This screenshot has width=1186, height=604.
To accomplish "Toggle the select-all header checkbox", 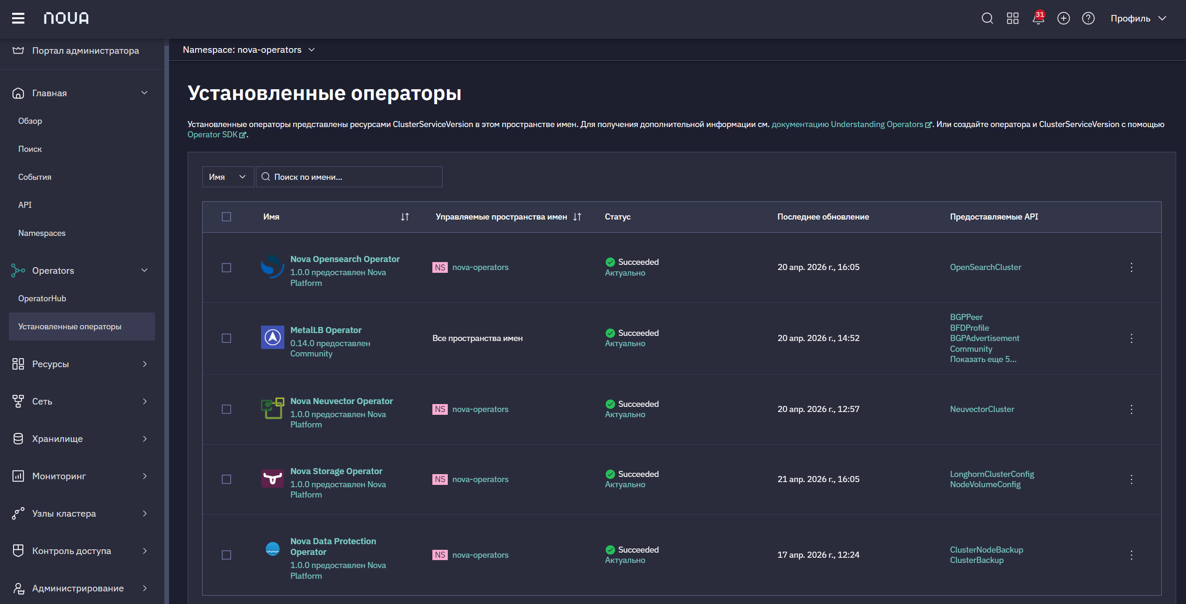I will point(226,217).
